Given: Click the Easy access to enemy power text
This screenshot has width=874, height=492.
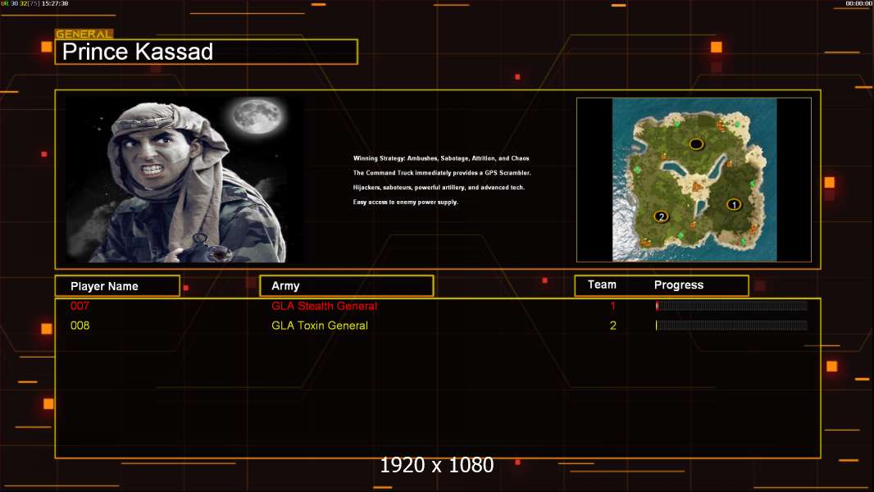Looking at the screenshot, I should 405,202.
